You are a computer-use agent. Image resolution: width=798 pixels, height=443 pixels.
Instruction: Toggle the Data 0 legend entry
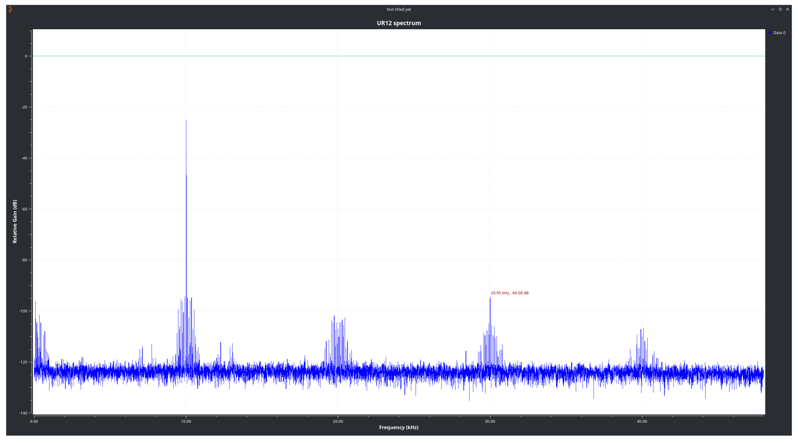click(777, 33)
